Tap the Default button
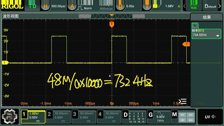 coord(211,6)
